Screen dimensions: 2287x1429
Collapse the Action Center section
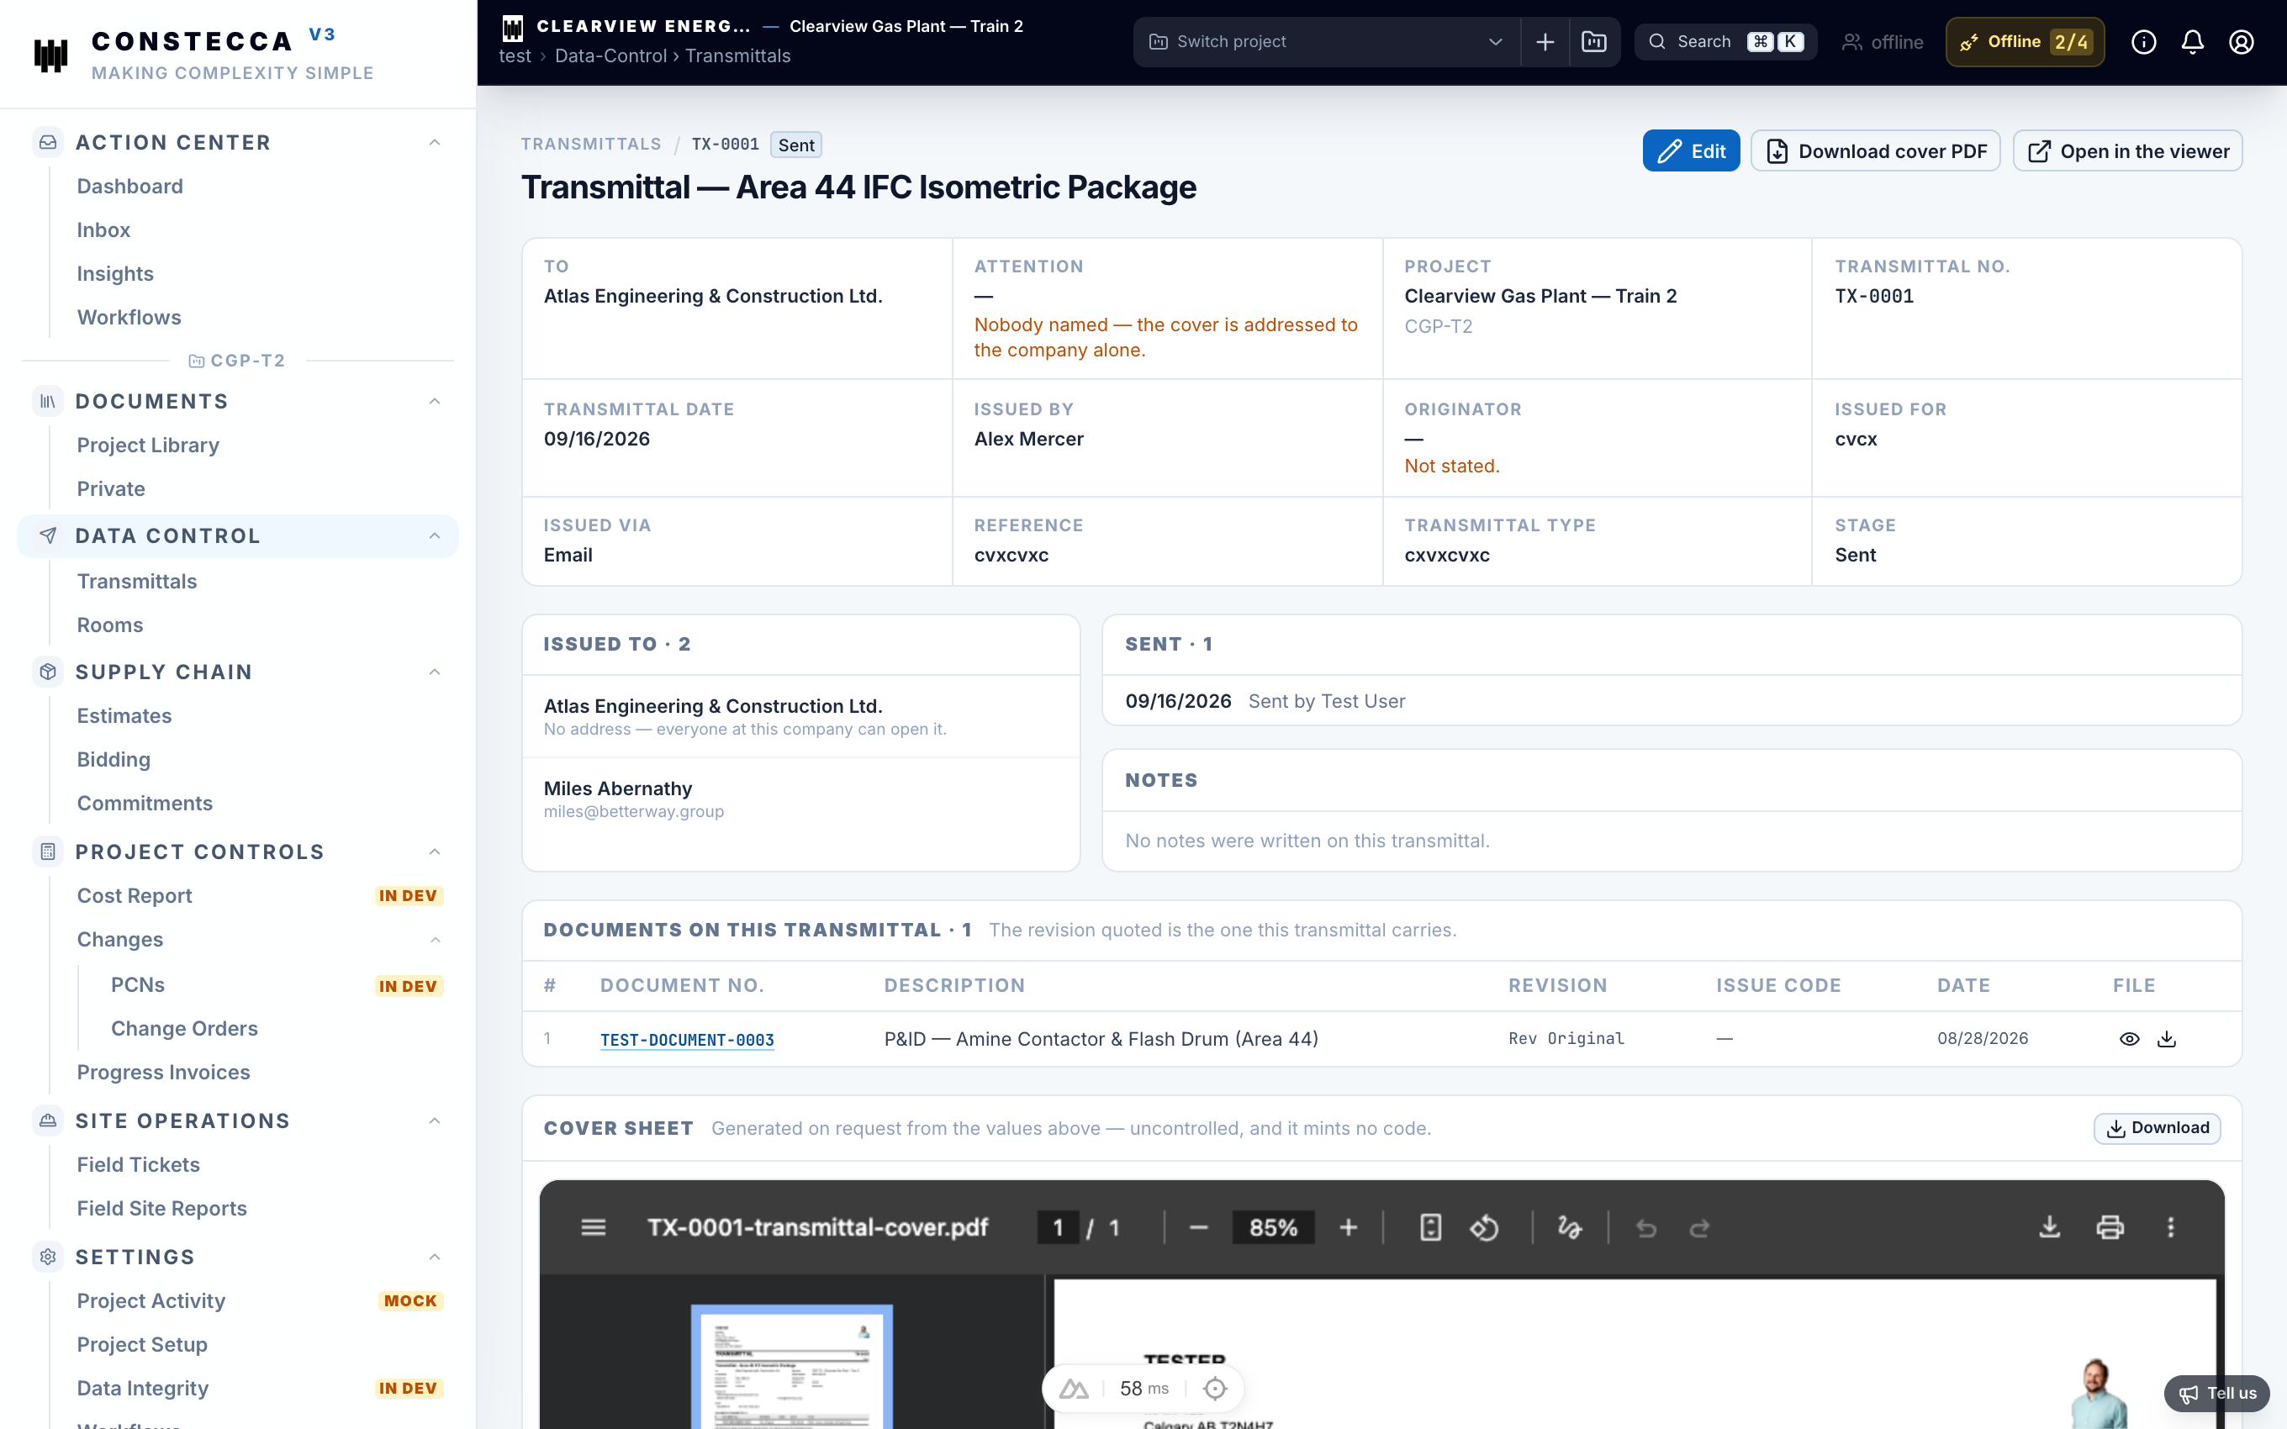tap(435, 143)
